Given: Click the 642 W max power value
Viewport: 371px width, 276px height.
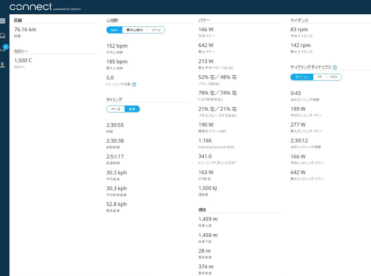Looking at the screenshot, I should [206, 46].
